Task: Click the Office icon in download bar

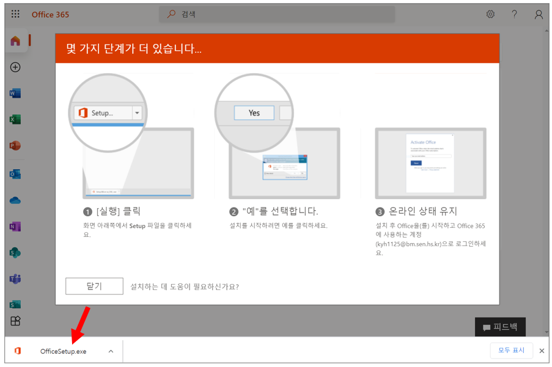Action: pyautogui.click(x=18, y=351)
